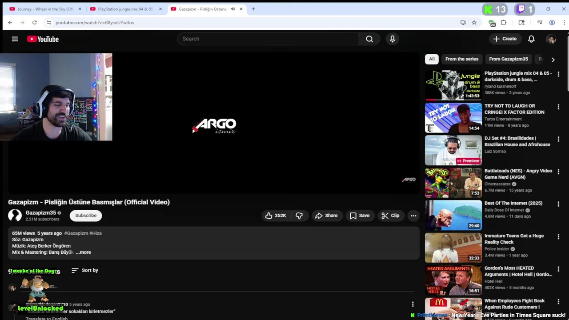Open Gordon's Most HEATED Arguments thumbnail
Image resolution: width=569 pixels, height=320 pixels.
coord(453,280)
